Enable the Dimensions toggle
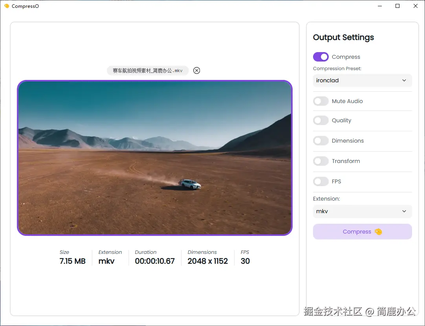This screenshot has width=425, height=326. (x=321, y=141)
